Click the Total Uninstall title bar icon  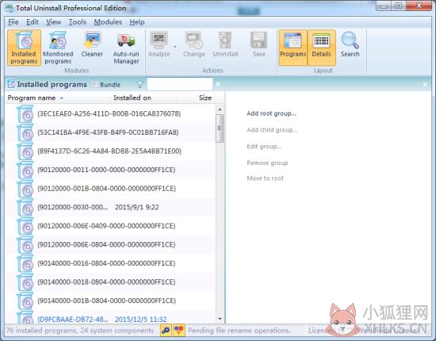10,8
